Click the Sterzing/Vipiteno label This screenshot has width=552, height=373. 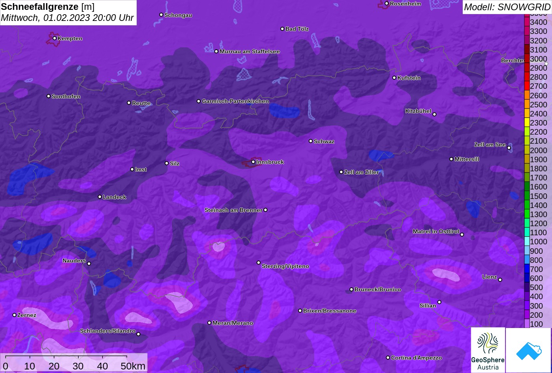click(x=285, y=266)
